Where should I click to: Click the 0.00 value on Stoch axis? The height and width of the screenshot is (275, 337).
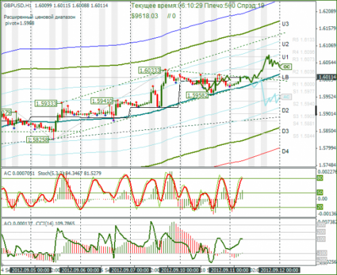[x=322, y=199]
